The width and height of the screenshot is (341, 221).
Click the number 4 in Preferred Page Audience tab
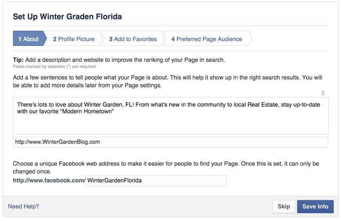(173, 39)
